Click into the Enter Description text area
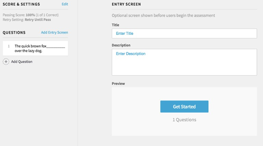Image resolution: width=263 pixels, height=146 pixels. [x=184, y=62]
